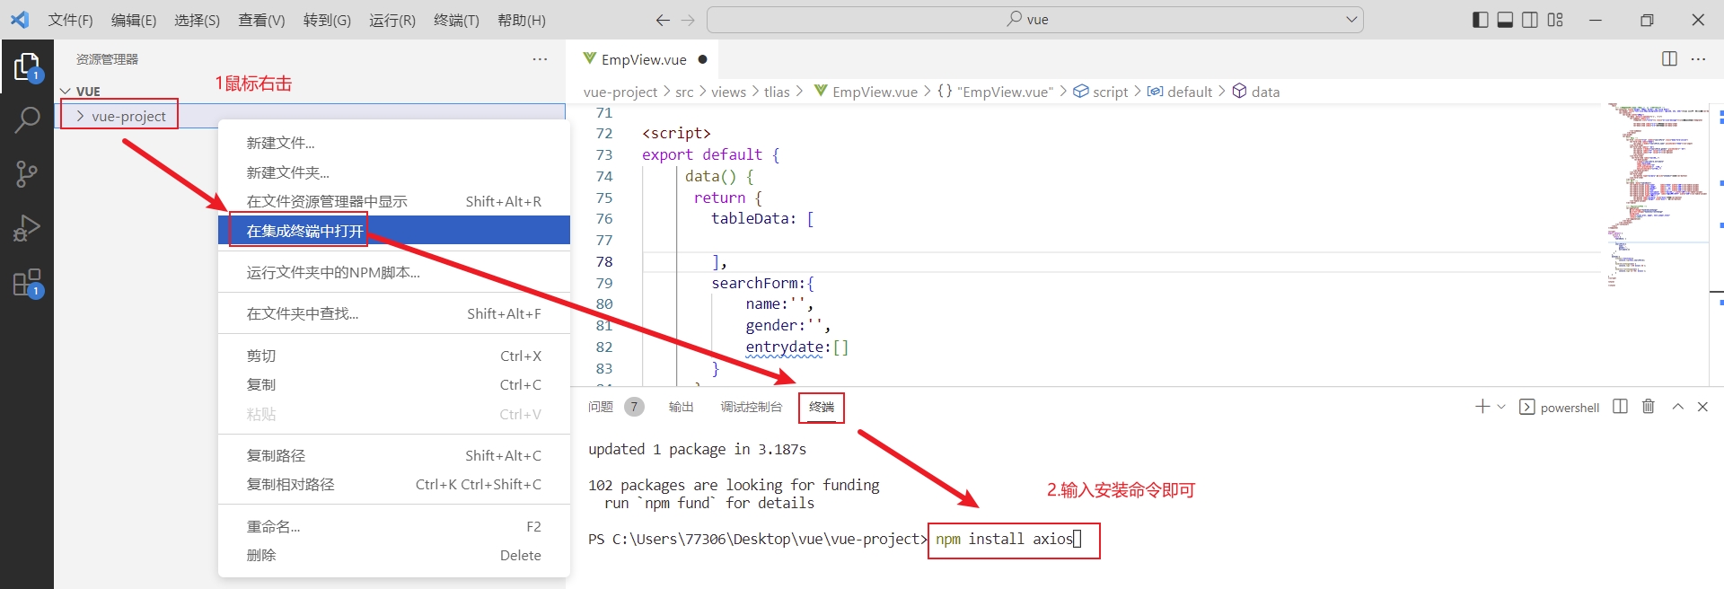Split the editor to the right
Viewport: 1724px width, 589px height.
1669,59
